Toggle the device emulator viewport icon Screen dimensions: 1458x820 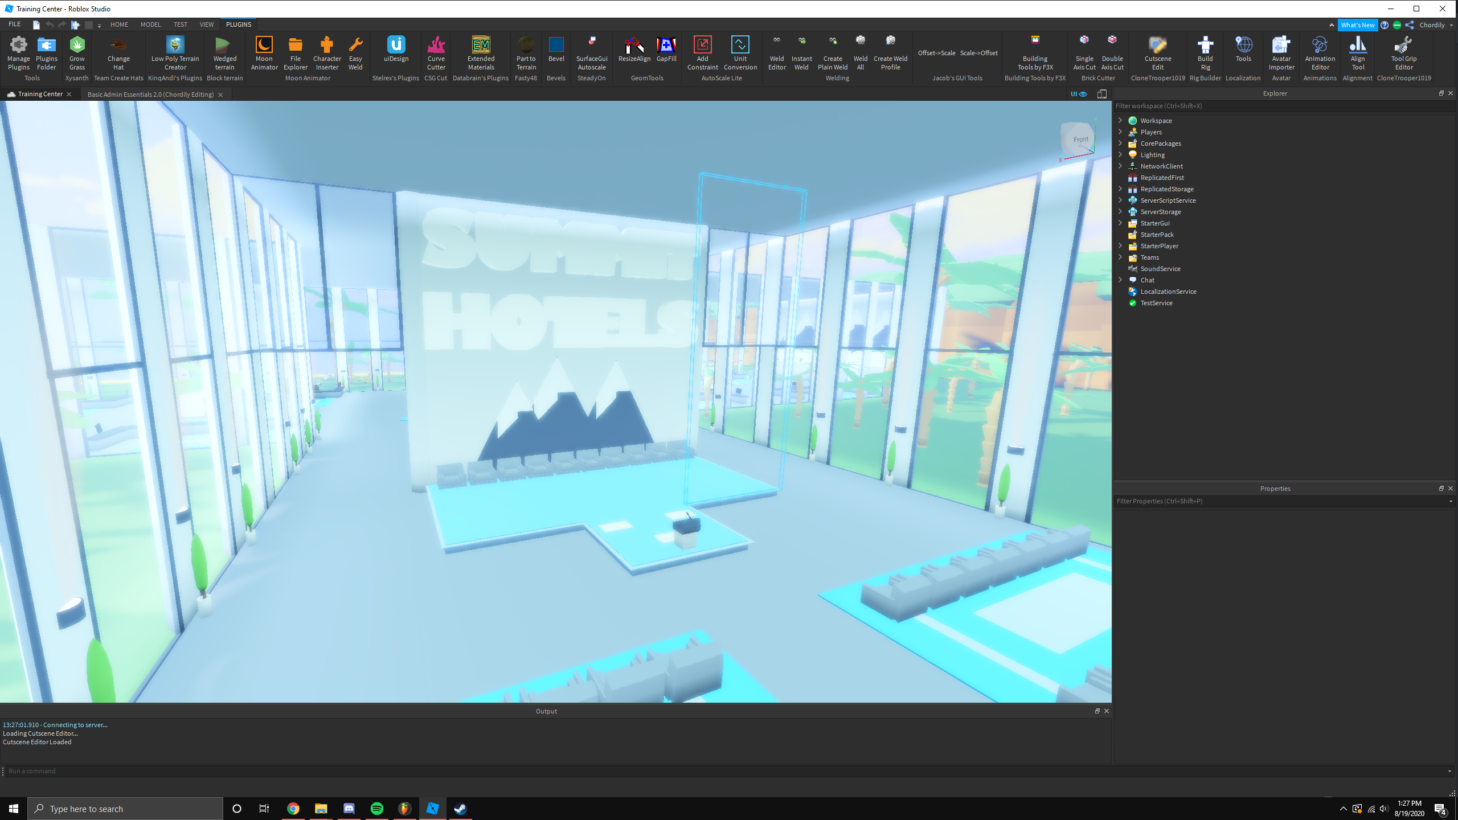click(x=1102, y=94)
